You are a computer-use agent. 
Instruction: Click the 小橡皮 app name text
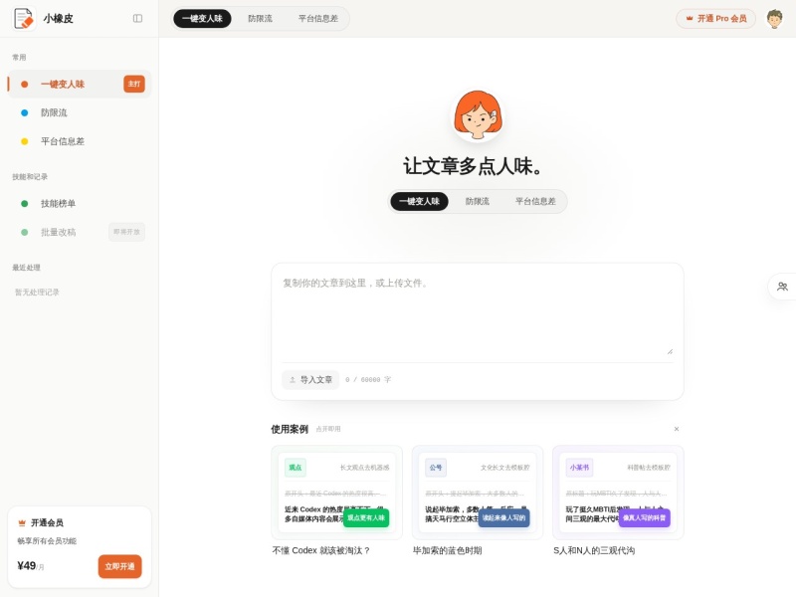coord(58,18)
